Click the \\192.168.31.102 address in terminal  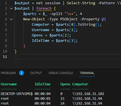(x=88, y=94)
